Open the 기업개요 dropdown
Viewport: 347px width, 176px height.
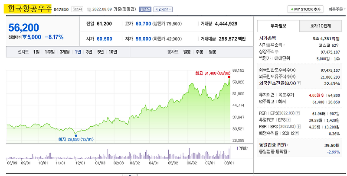(x=163, y=9)
